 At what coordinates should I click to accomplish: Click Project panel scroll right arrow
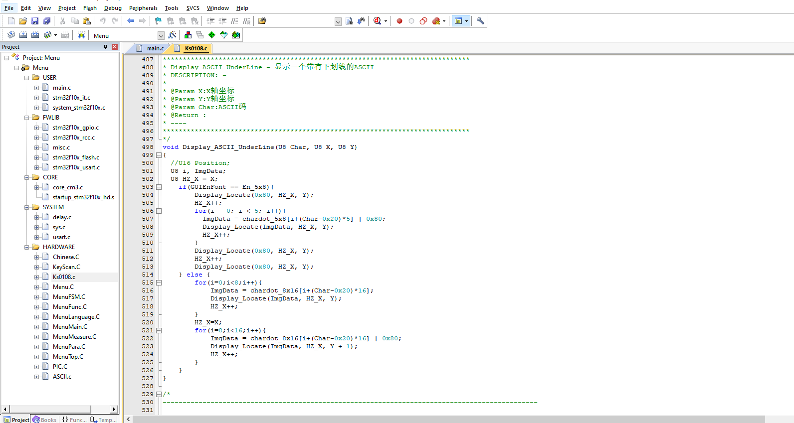pos(114,409)
